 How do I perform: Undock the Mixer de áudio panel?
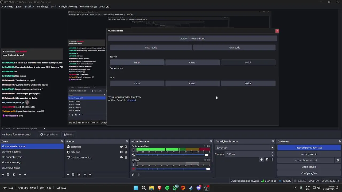[x=211, y=141]
